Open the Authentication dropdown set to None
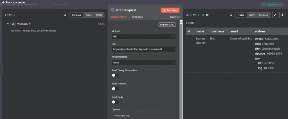The width and height of the screenshot is (288, 119). pos(143,62)
